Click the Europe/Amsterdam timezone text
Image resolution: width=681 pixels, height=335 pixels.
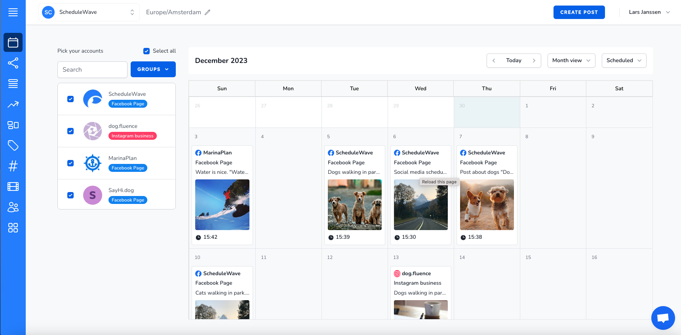[x=173, y=12]
